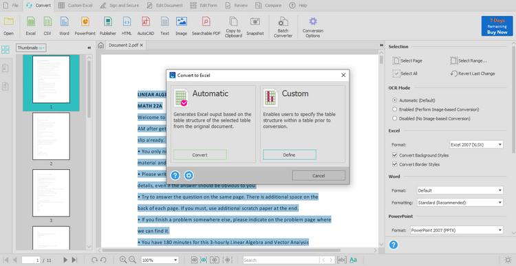Open the Word Format dropdown
This screenshot has width=516, height=266.
tap(460, 190)
